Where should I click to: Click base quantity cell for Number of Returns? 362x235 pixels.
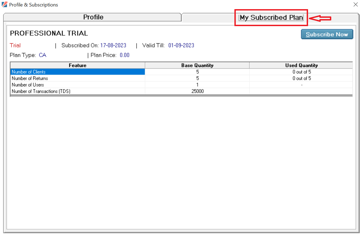pos(197,78)
